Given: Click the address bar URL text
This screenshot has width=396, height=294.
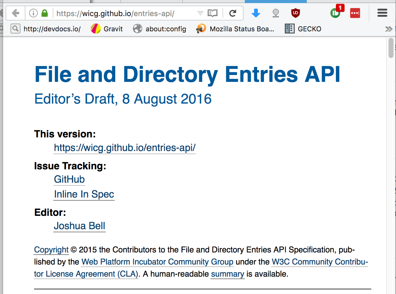Looking at the screenshot, I should tap(115, 13).
